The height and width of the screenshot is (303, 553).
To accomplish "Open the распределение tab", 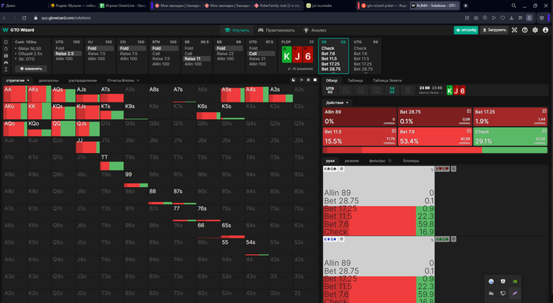I will click(82, 80).
